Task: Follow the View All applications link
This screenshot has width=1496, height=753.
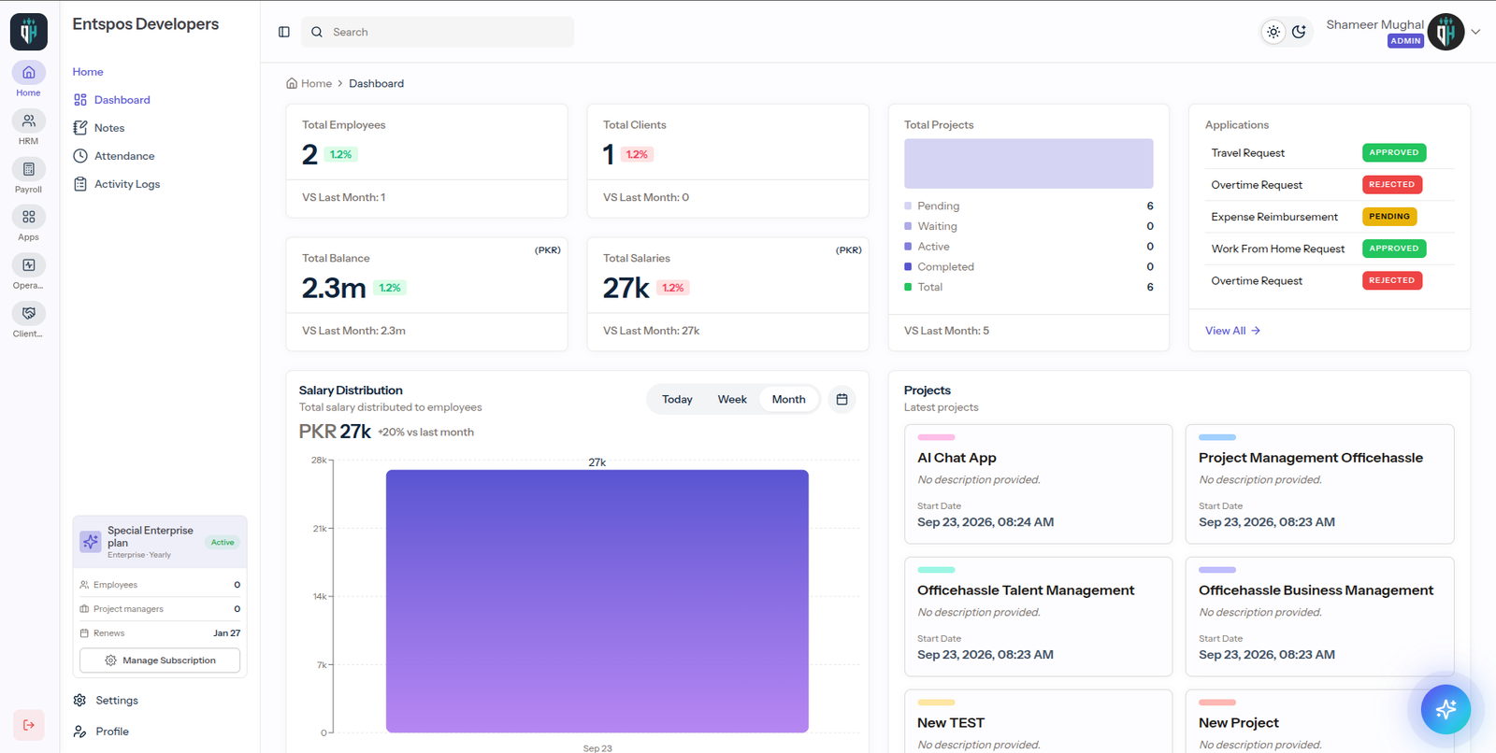Action: point(1232,331)
